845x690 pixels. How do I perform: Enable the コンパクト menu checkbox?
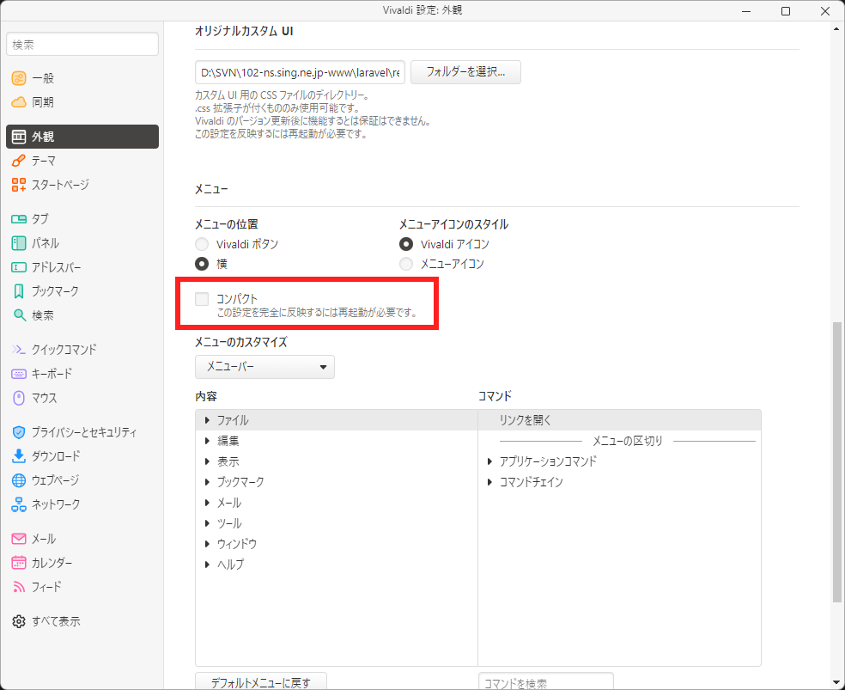(201, 298)
